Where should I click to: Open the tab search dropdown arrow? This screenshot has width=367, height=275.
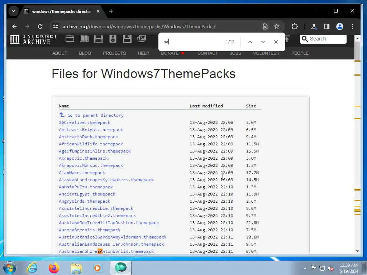14,11
